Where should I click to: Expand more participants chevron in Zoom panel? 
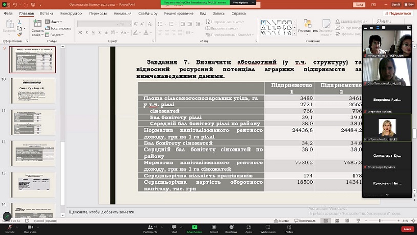click(x=387, y=195)
